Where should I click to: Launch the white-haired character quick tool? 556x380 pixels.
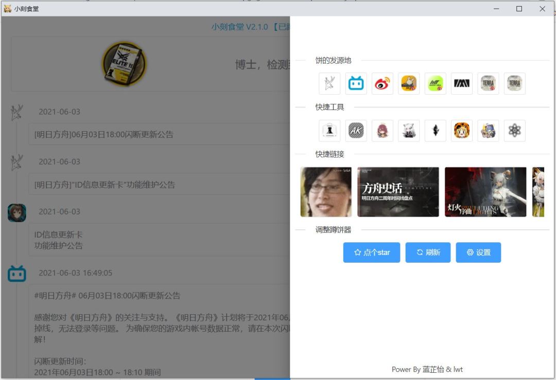(x=409, y=131)
